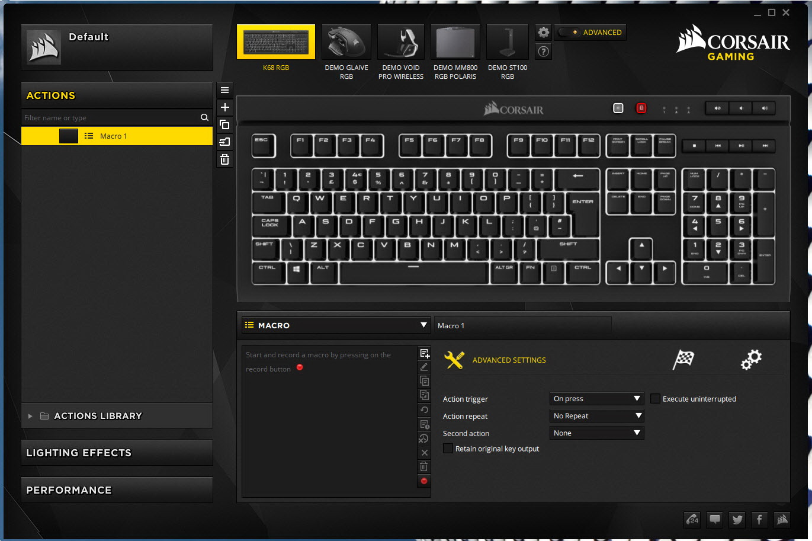This screenshot has width=812, height=541.
Task: Open the PERFORMANCE panel
Action: (x=117, y=490)
